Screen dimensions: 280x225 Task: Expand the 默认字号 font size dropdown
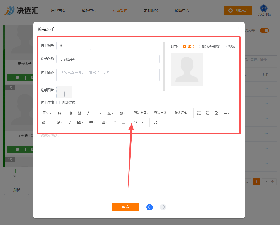pyautogui.click(x=141, y=113)
